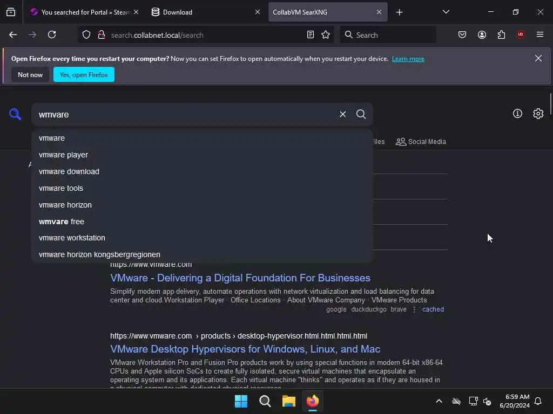
Task: Close the Download tab
Action: [258, 12]
